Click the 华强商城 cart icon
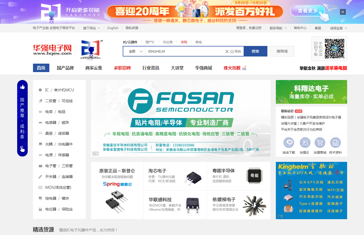 [x=320, y=143]
